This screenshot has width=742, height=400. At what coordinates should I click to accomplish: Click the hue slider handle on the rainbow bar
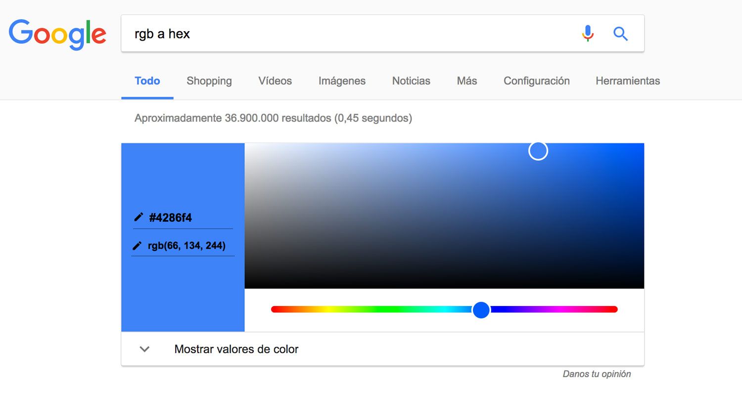tap(481, 310)
